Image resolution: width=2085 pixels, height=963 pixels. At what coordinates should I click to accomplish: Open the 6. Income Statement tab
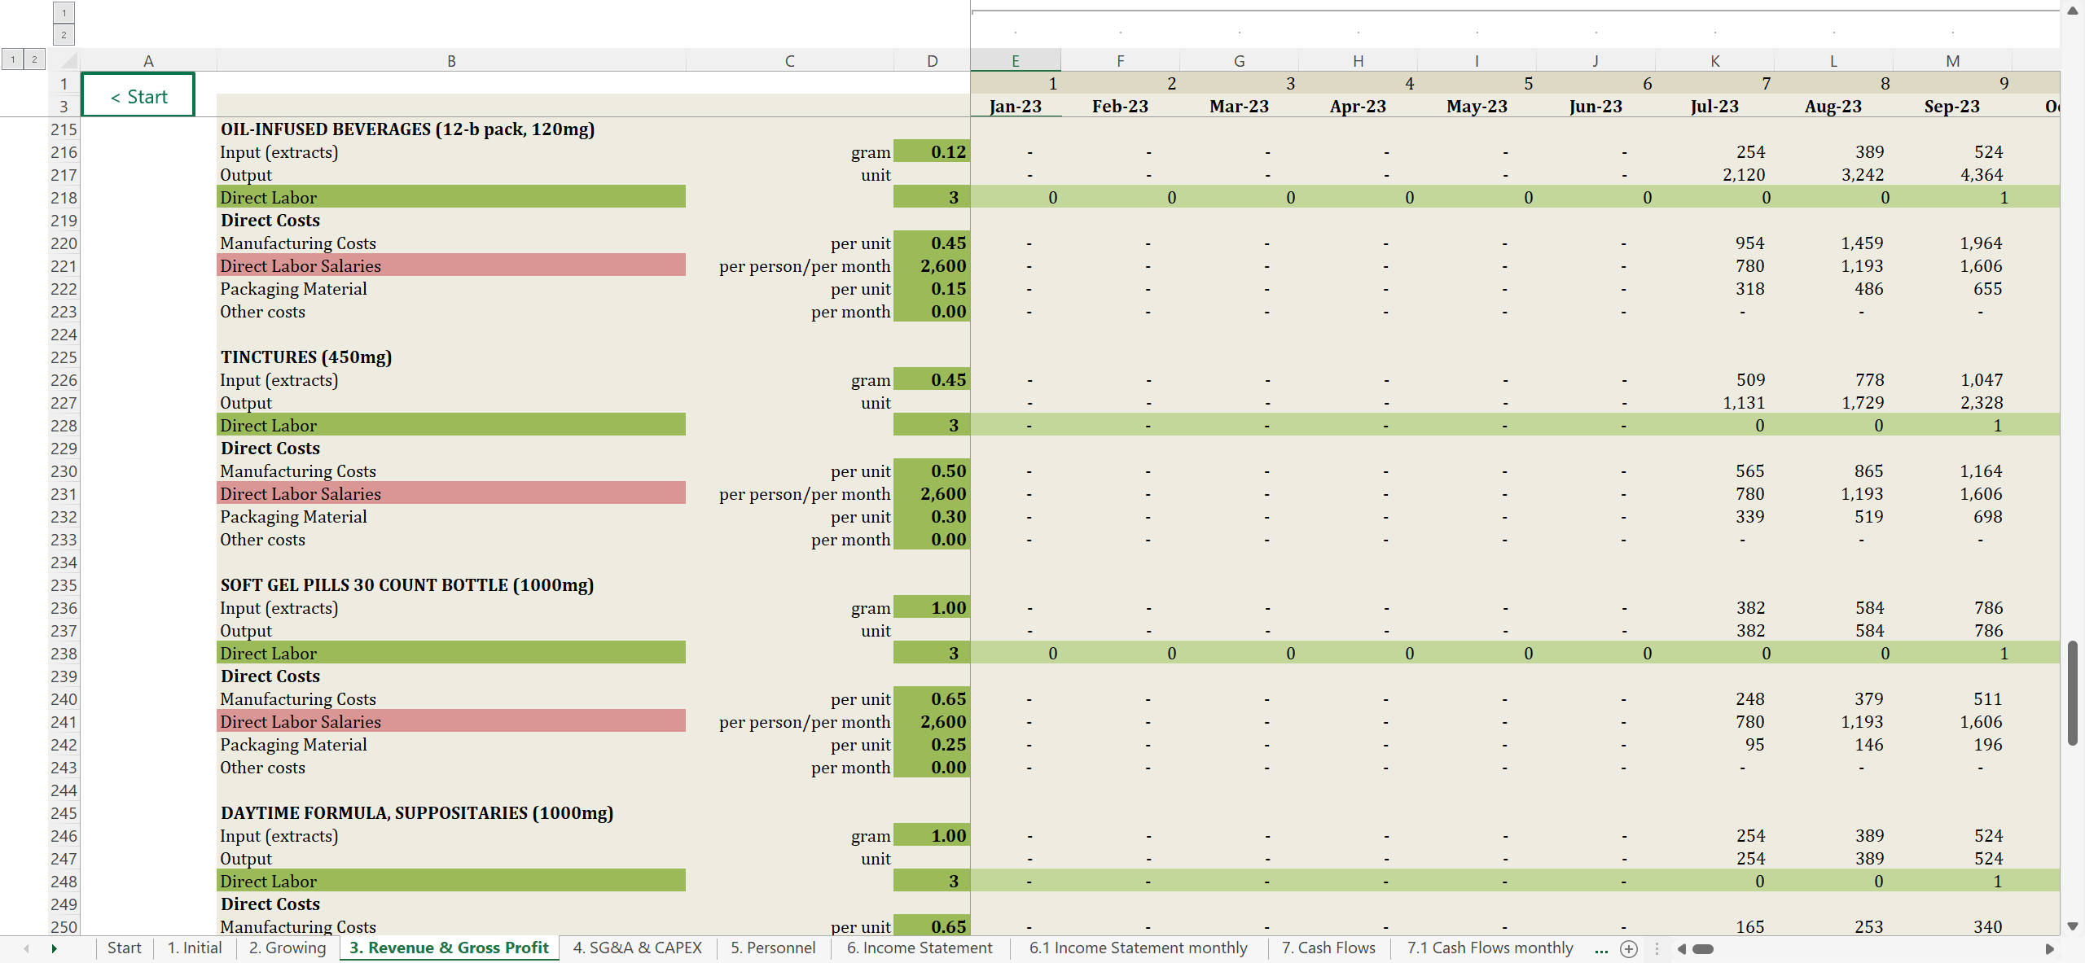tap(919, 948)
